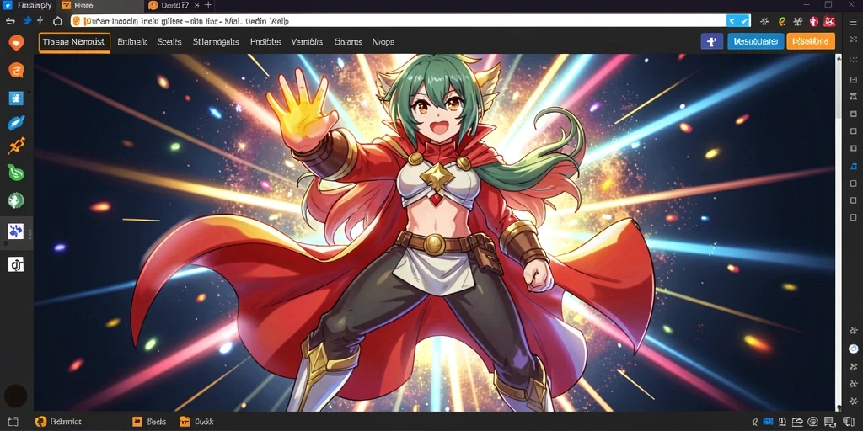Open the 'Rdirmiot' item in bottom bar
The height and width of the screenshot is (431, 863).
[x=58, y=422]
